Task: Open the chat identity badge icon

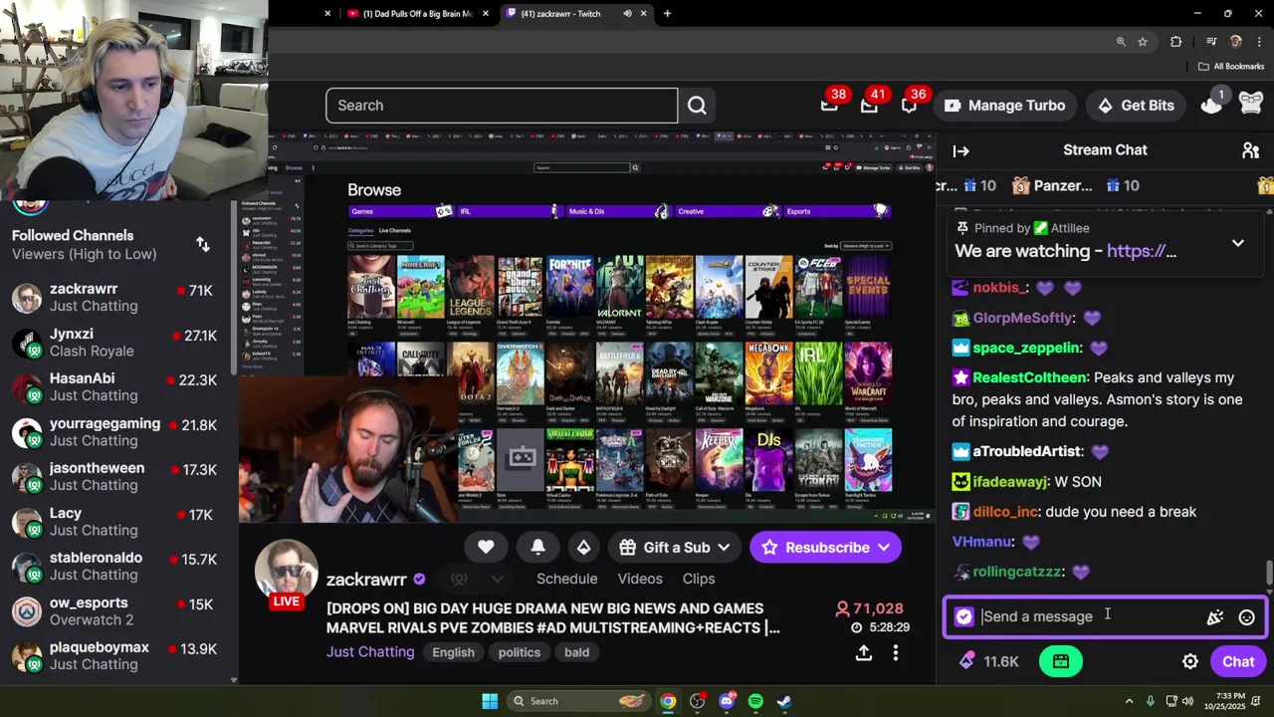Action: coord(963,616)
